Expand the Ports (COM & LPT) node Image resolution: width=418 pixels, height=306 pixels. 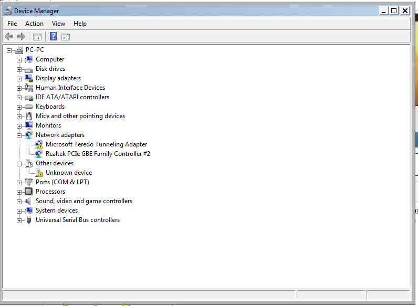tap(19, 183)
